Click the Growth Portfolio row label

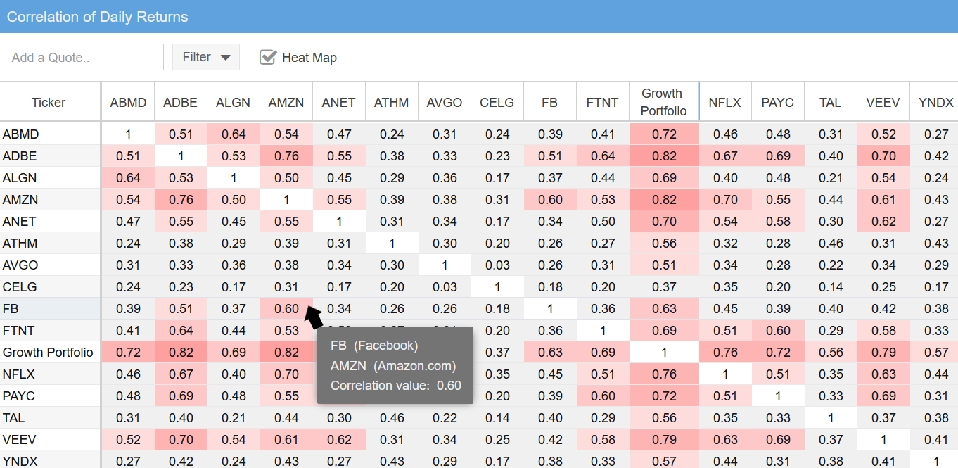[x=49, y=352]
